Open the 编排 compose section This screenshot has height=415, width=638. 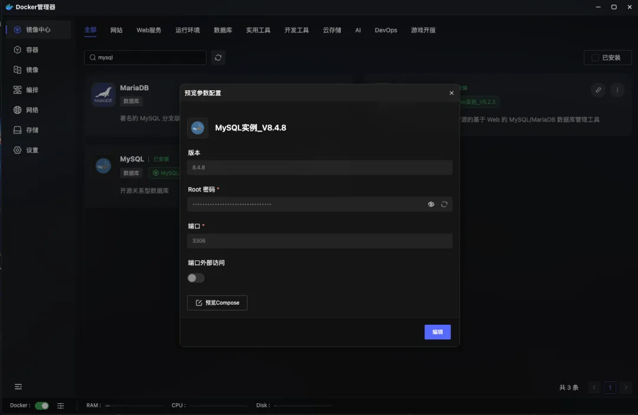pos(38,90)
